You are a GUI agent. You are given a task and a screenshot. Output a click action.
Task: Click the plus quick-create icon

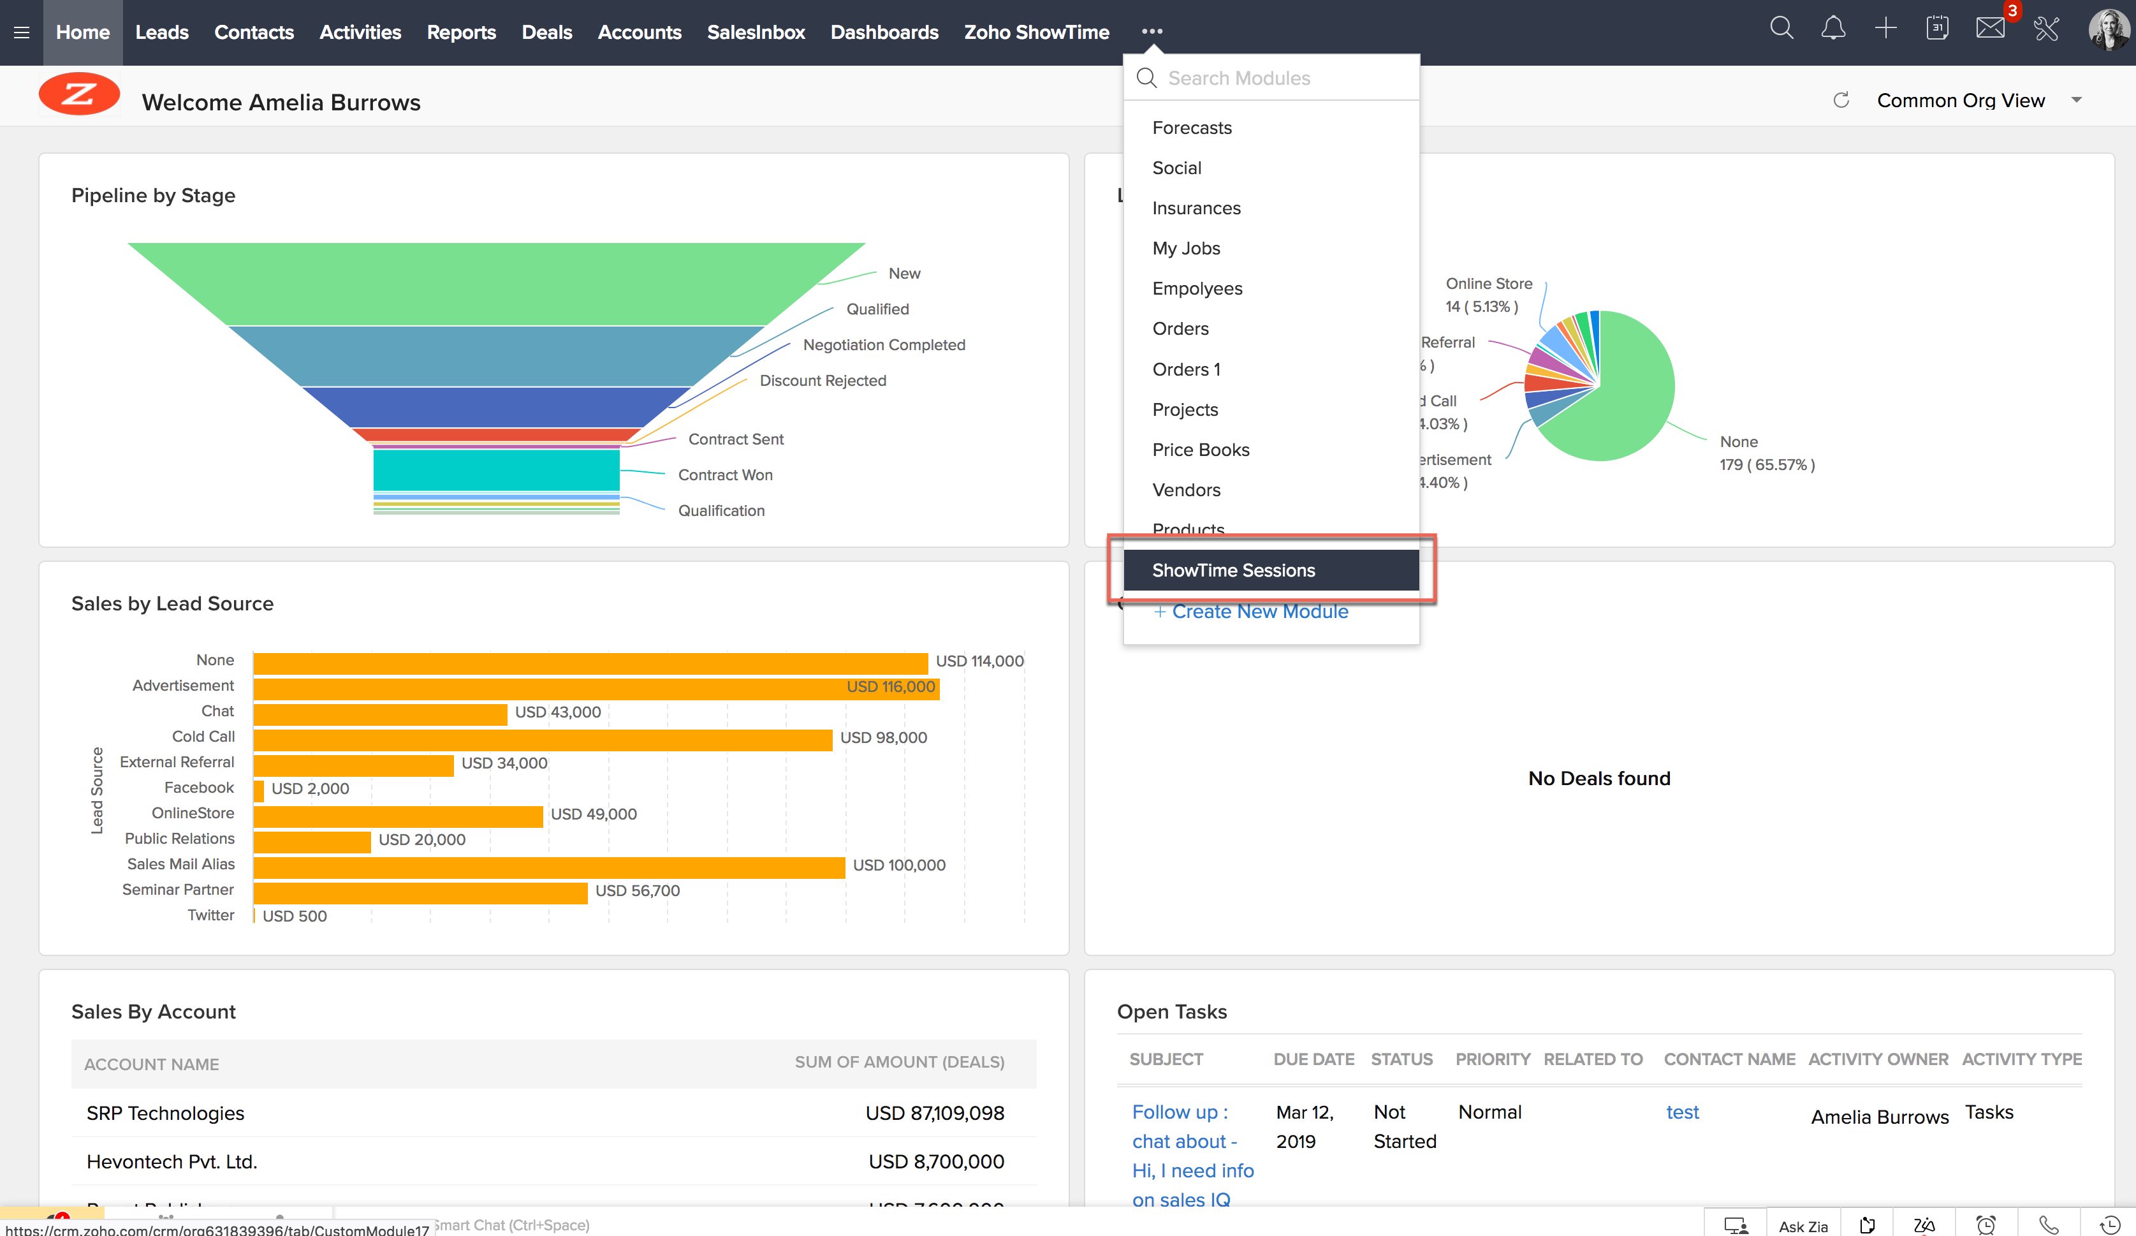tap(1886, 29)
